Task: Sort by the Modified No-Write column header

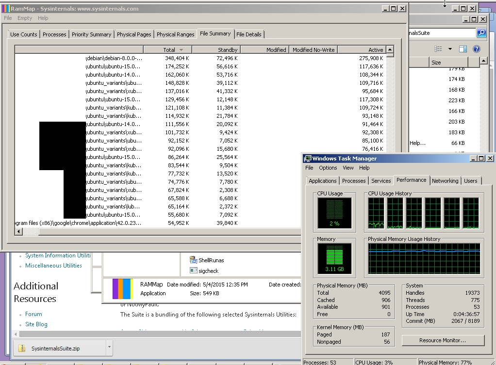Action: (314, 49)
